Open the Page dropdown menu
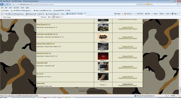Viewport: 181px width, 106px height. pos(156,14)
